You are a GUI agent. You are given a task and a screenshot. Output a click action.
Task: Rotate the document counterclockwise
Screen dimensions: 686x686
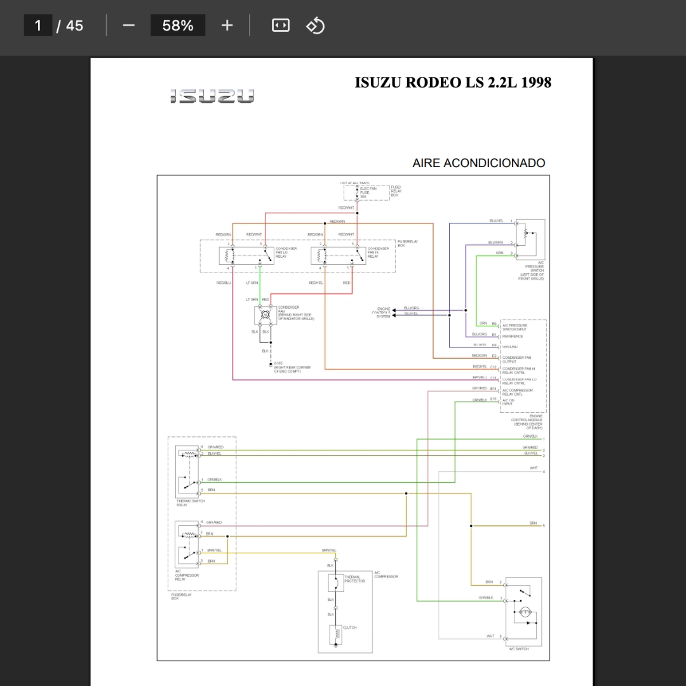point(316,25)
